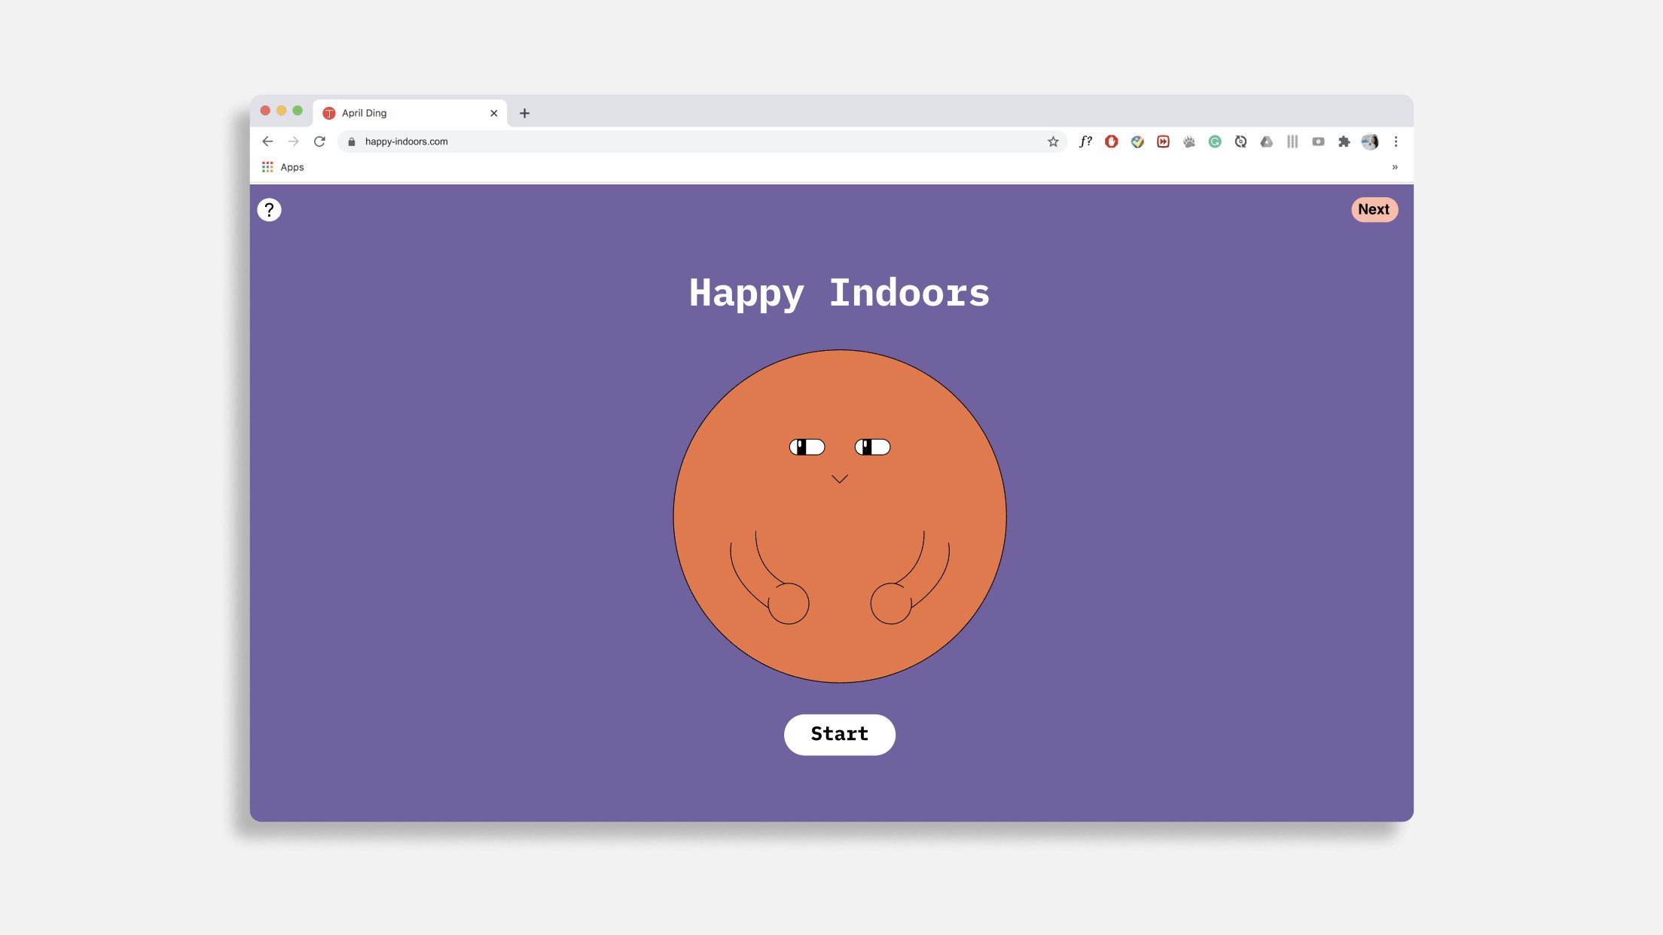This screenshot has width=1663, height=935.
Task: Click the happy-indoors.com address bar
Action: (678, 142)
